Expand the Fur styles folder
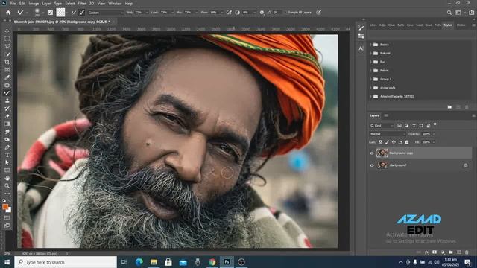The image size is (477, 268). (371, 62)
